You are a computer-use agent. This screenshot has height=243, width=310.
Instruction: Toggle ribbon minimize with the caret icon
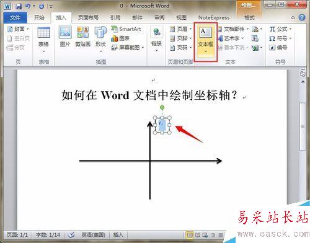pos(293,18)
